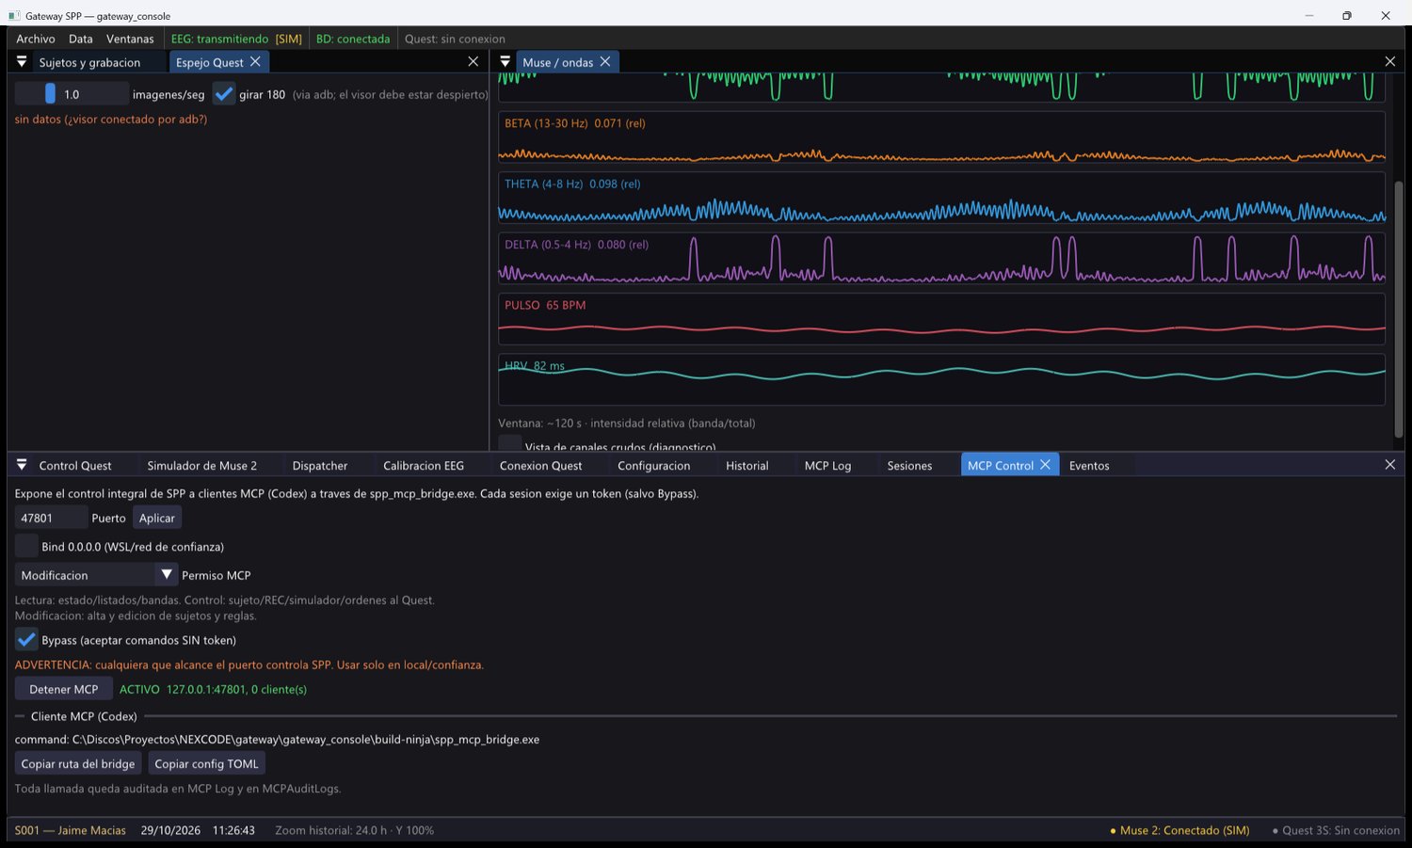Open the Ventanas menu

[x=130, y=39]
